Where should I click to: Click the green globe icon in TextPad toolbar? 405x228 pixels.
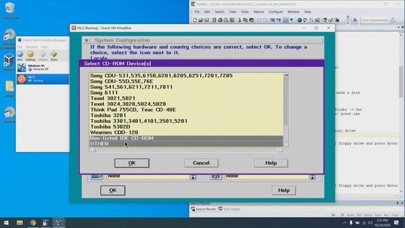(x=299, y=20)
